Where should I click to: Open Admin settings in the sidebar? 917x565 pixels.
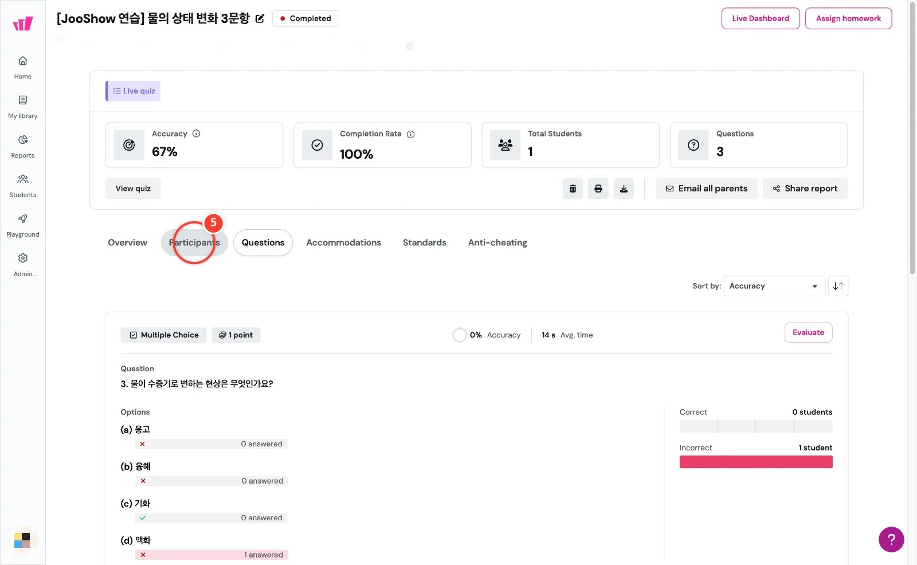point(23,265)
